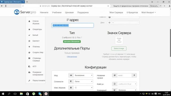Open a new browser tab
The width and height of the screenshot is (171, 96).
coord(27,2)
